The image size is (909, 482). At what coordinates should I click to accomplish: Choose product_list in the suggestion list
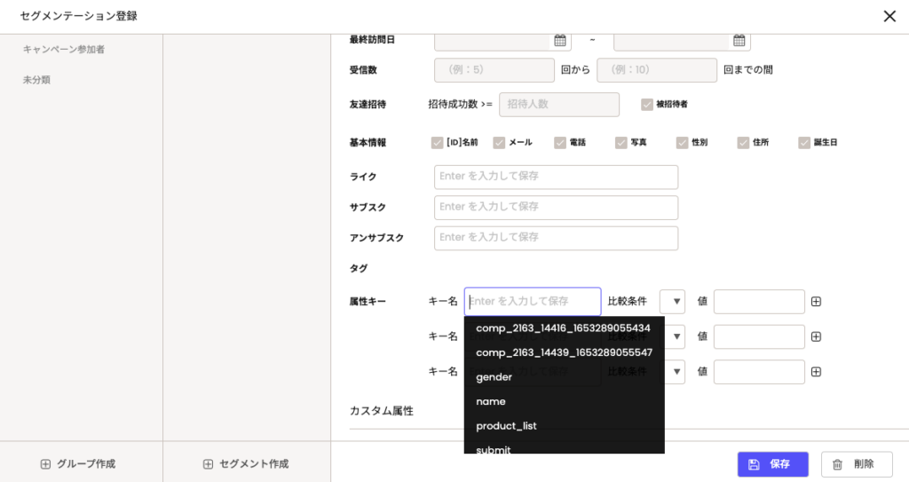506,426
